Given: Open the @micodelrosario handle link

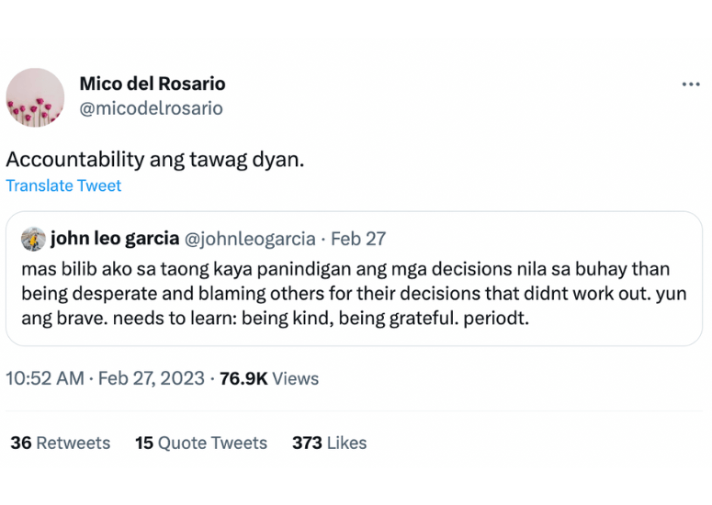Looking at the screenshot, I should click(x=151, y=108).
